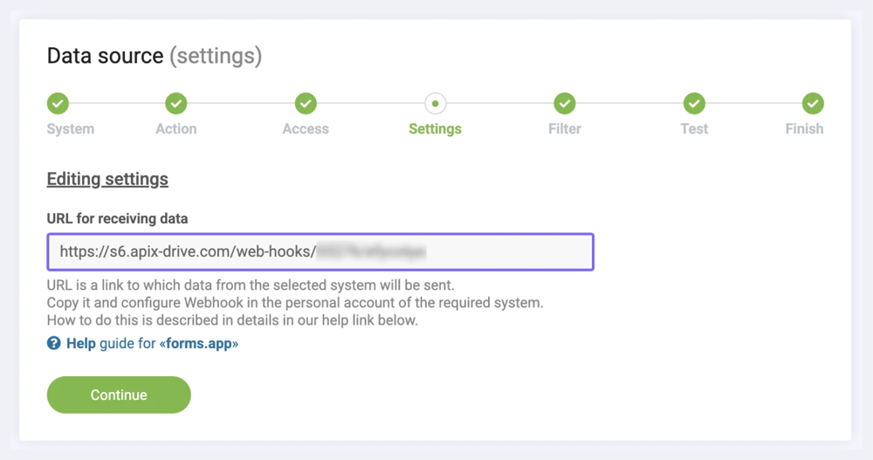873x460 pixels.
Task: Open the Help guide for forms.app link
Action: 152,344
